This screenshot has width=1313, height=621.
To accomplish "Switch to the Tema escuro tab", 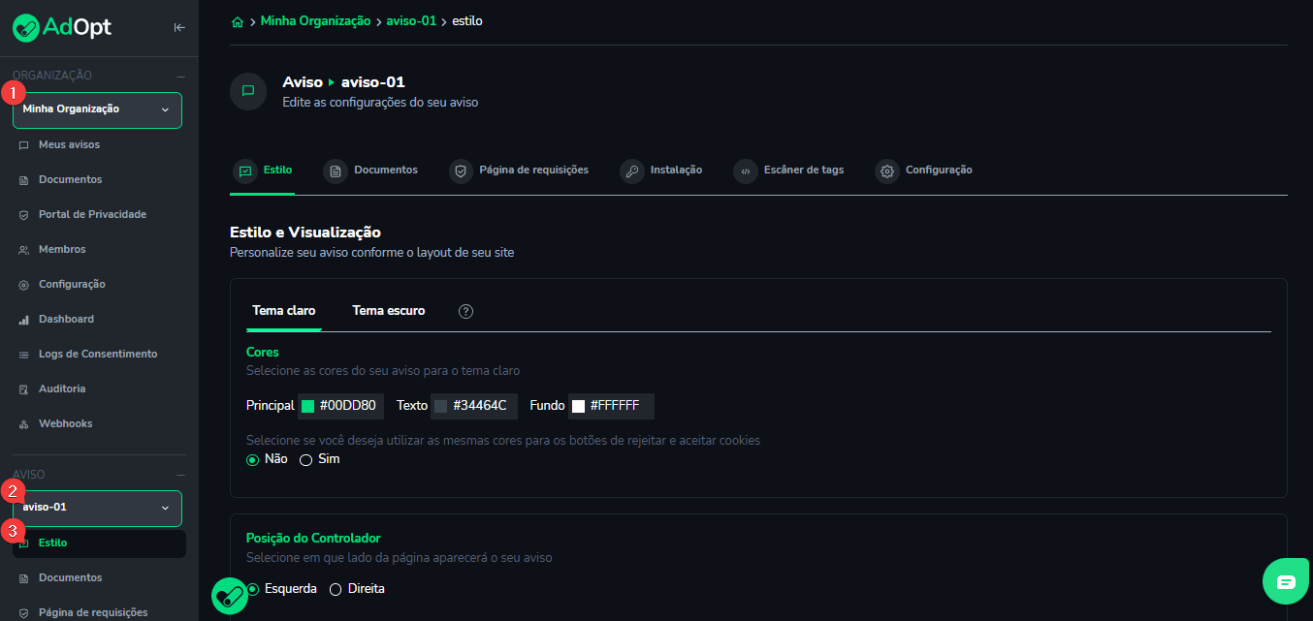I will [389, 311].
